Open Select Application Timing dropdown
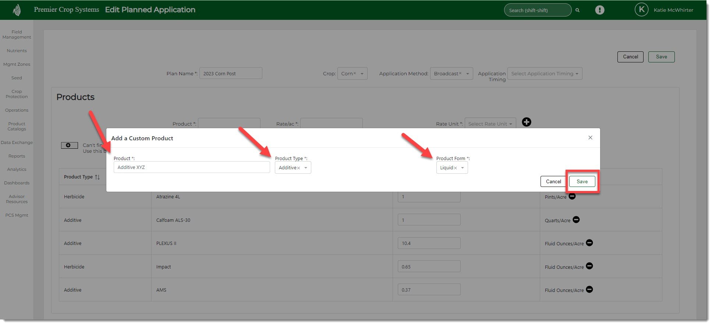Screen dimensions: 712x325 click(x=544, y=73)
